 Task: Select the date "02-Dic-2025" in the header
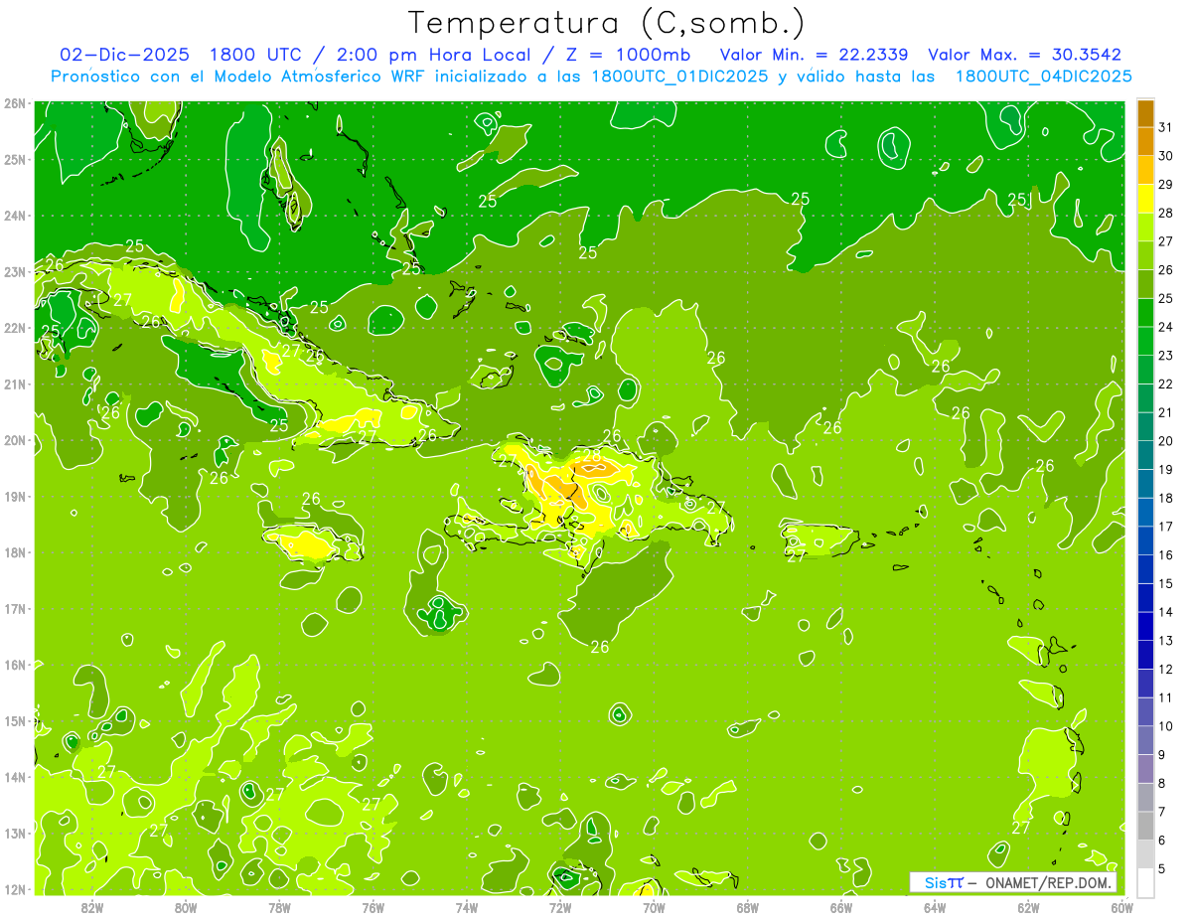click(x=124, y=55)
